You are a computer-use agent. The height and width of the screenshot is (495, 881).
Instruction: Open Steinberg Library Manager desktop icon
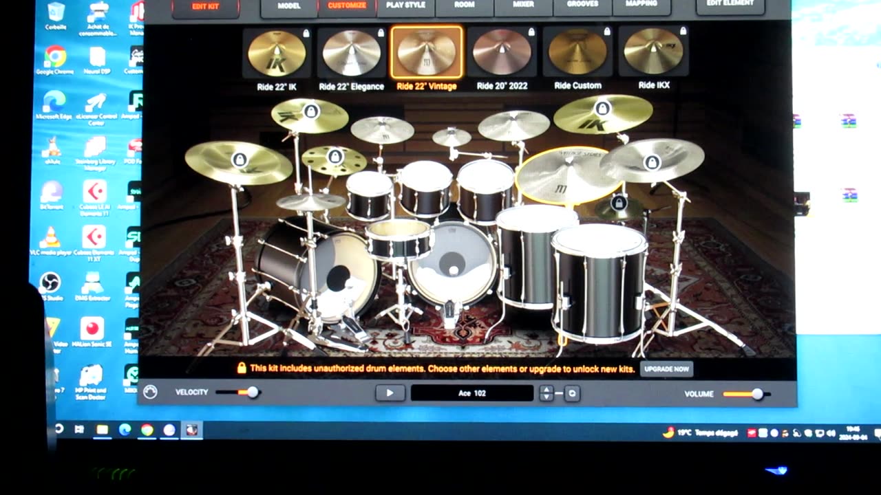click(x=94, y=153)
